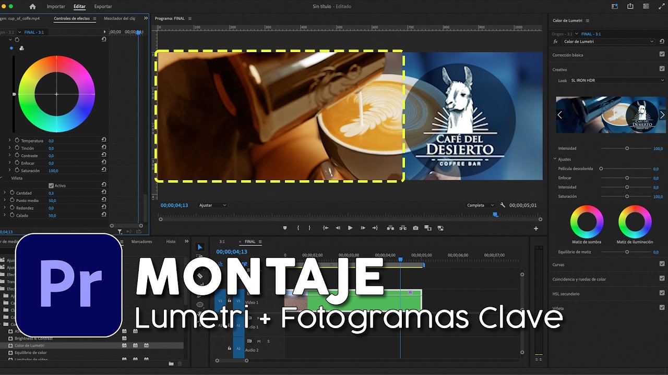Expand the Temperatura parameter row
The width and height of the screenshot is (668, 375).
point(9,140)
